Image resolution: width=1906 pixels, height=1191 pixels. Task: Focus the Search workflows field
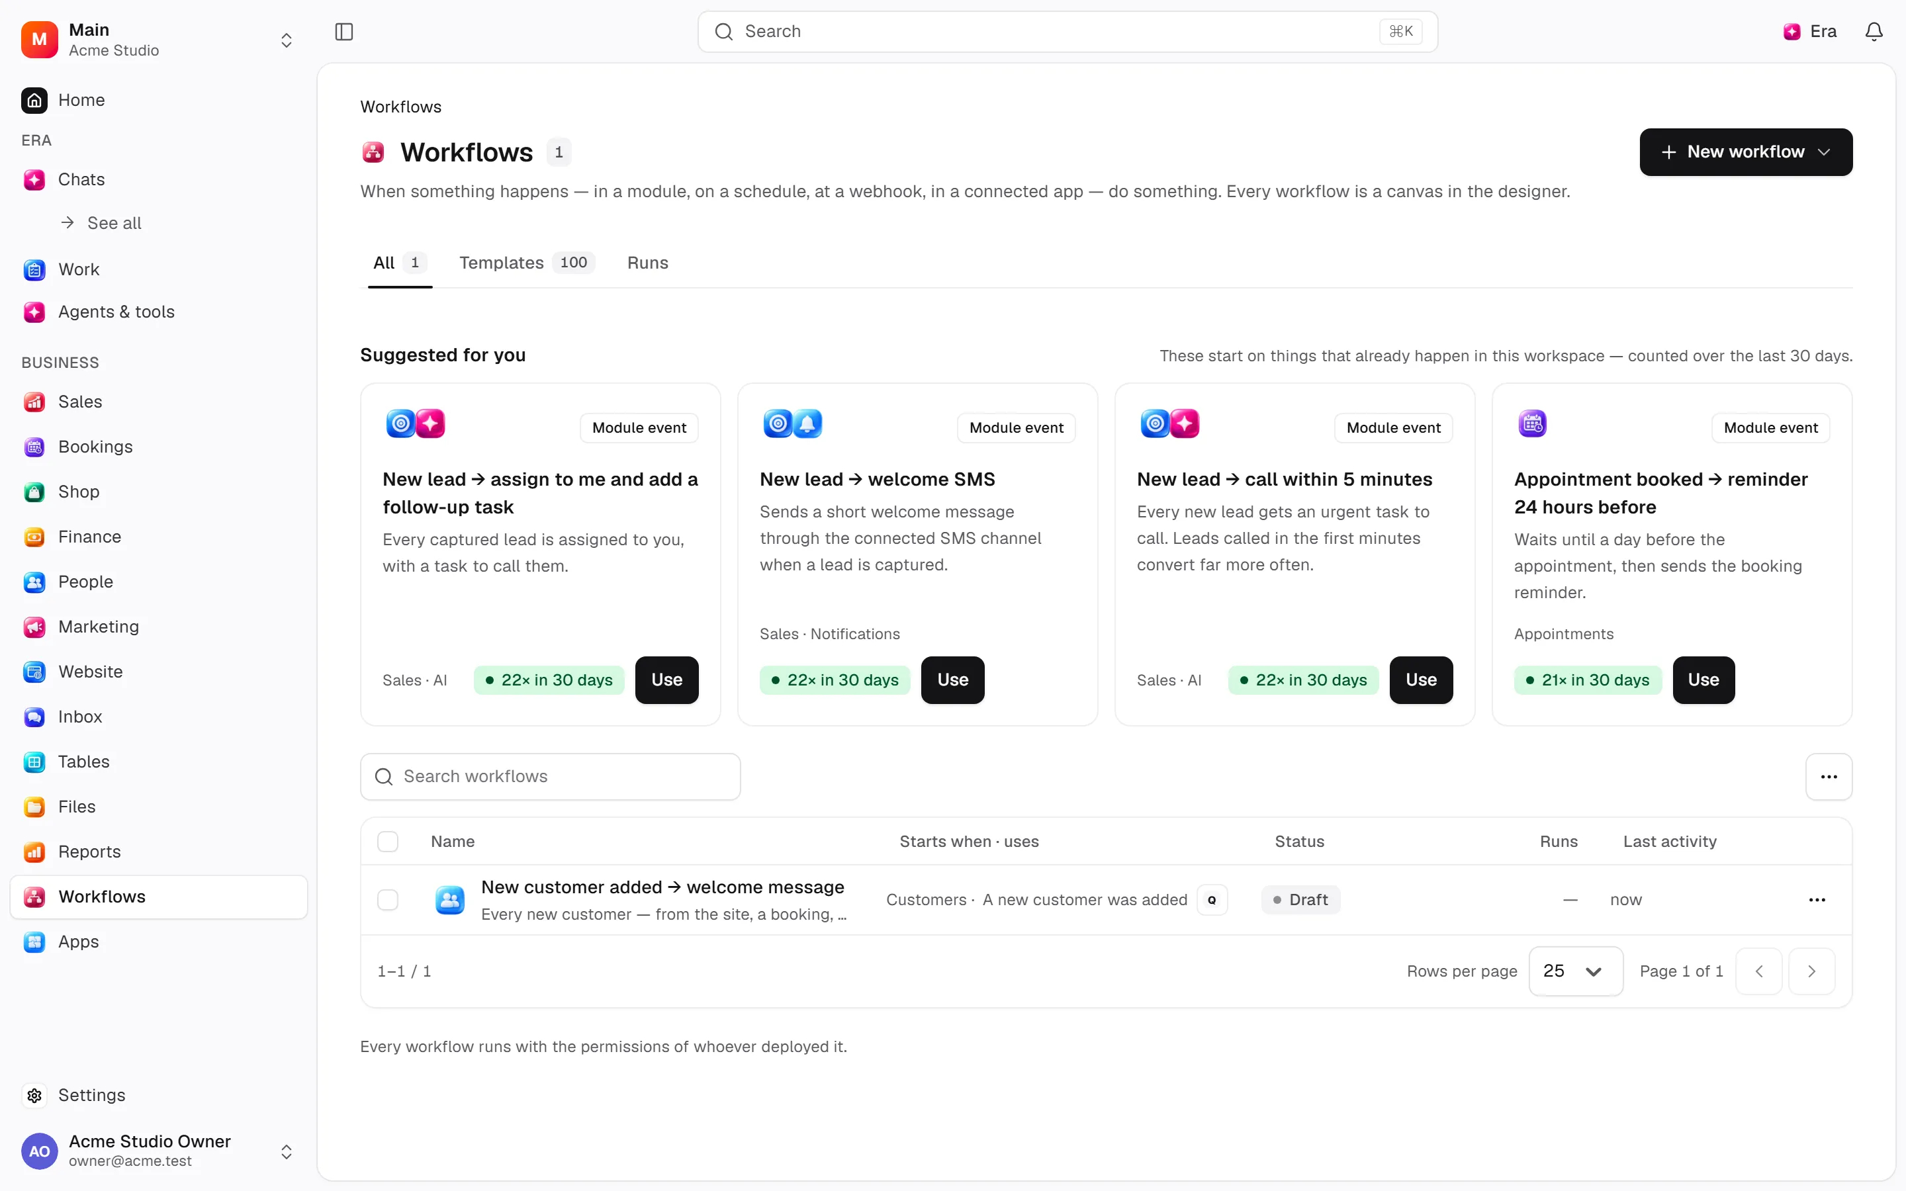tap(550, 777)
